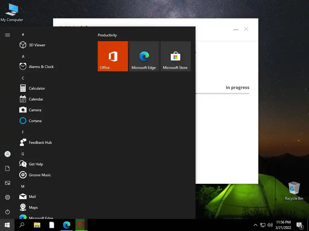Open the My Computer desktop icon
Screen dimensions: 309x231
point(12,12)
